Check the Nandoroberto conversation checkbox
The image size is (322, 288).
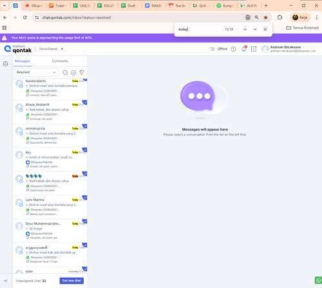(x=85, y=80)
